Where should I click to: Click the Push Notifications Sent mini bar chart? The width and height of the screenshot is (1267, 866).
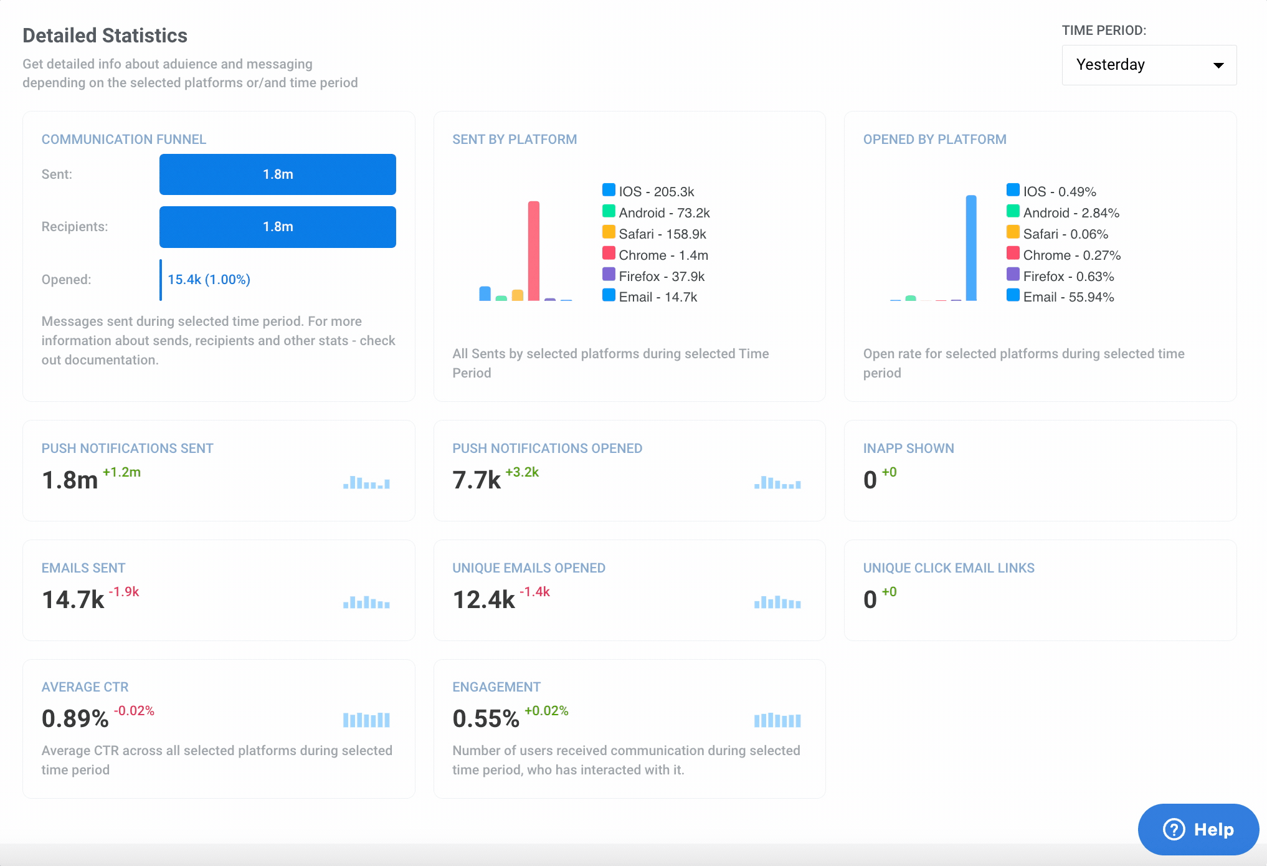(366, 482)
